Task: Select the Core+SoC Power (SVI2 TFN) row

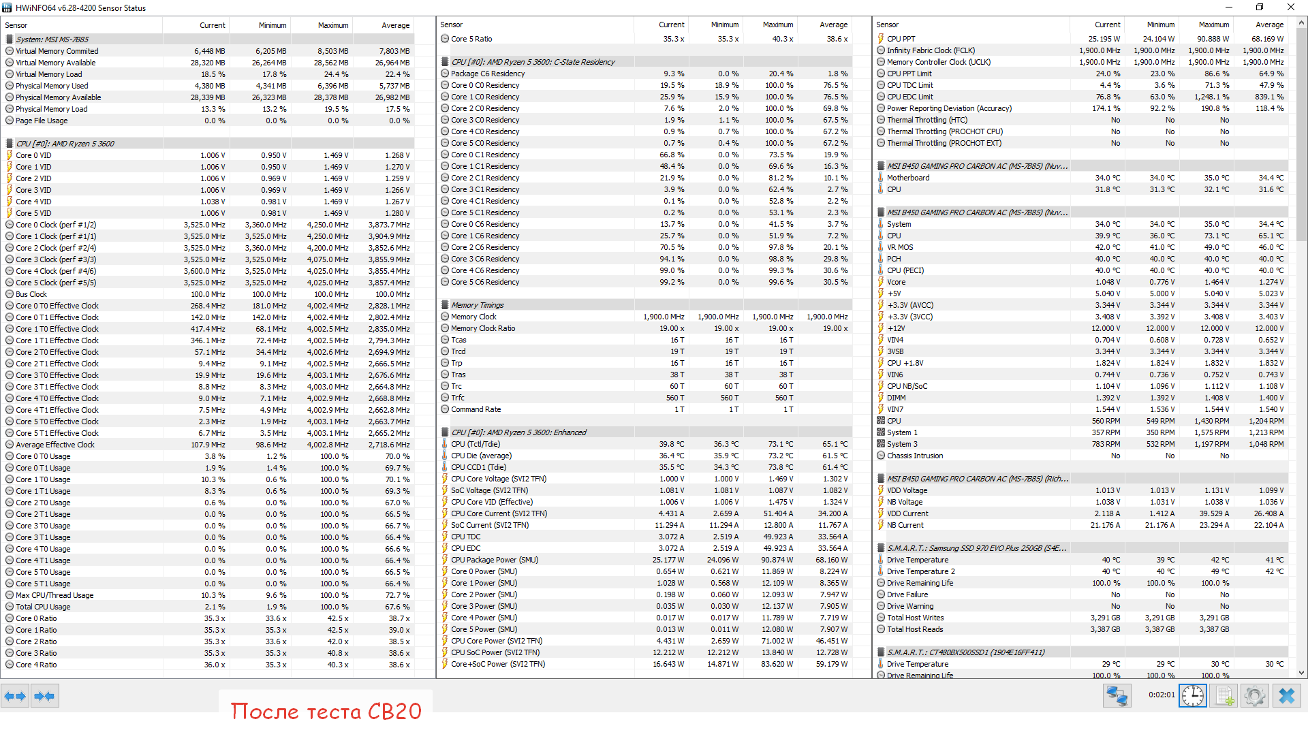Action: pos(645,664)
